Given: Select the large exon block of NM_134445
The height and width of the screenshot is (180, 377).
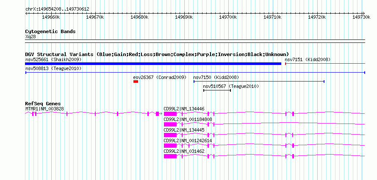Looking at the screenshot, I should (x=170, y=135).
